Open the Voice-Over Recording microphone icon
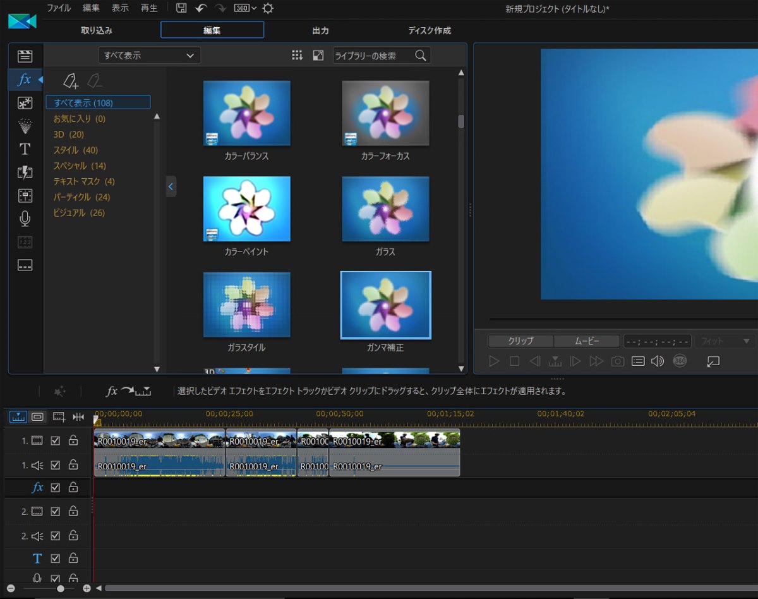This screenshot has width=758, height=599. click(25, 219)
